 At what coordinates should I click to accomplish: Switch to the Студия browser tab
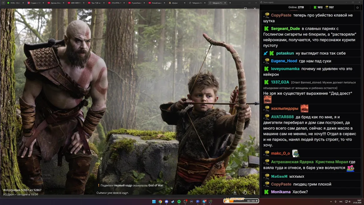35,3
